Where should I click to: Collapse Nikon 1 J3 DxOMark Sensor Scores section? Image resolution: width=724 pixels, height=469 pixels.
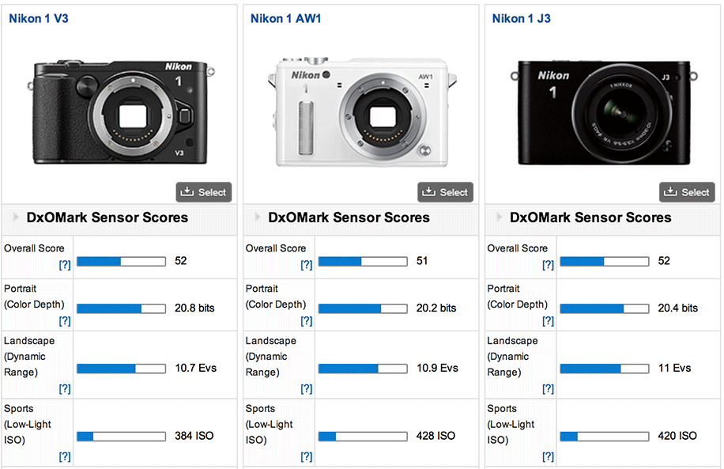[500, 217]
